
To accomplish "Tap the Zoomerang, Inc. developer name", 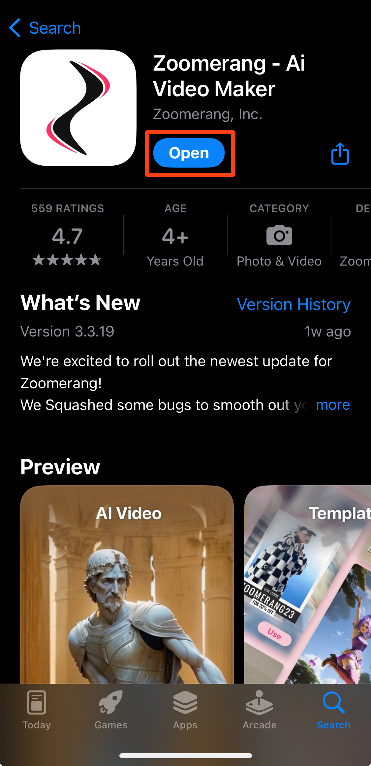I will coord(208,114).
